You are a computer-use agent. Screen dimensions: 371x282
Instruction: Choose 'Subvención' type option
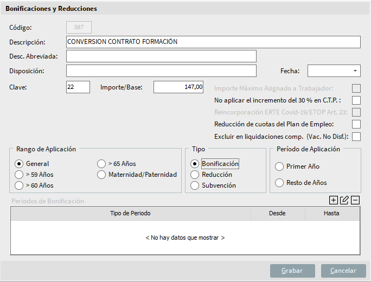tap(195, 185)
